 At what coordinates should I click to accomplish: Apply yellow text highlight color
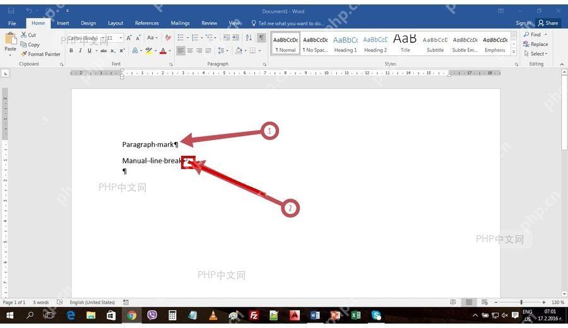coord(148,51)
